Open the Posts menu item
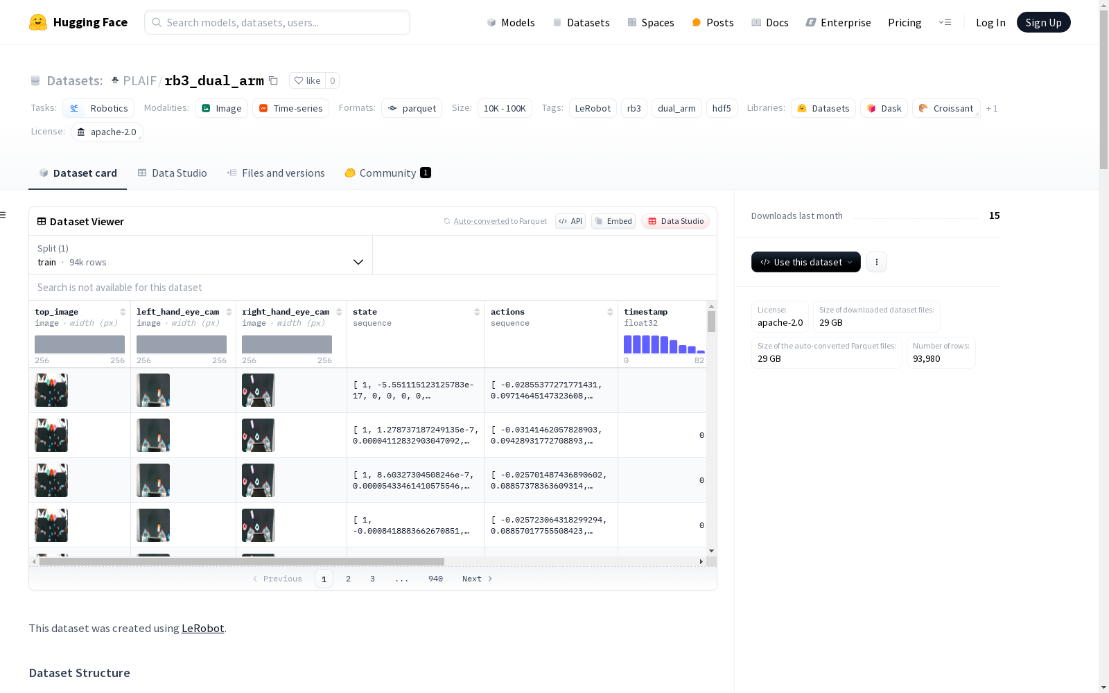This screenshot has width=1109, height=693. [713, 22]
